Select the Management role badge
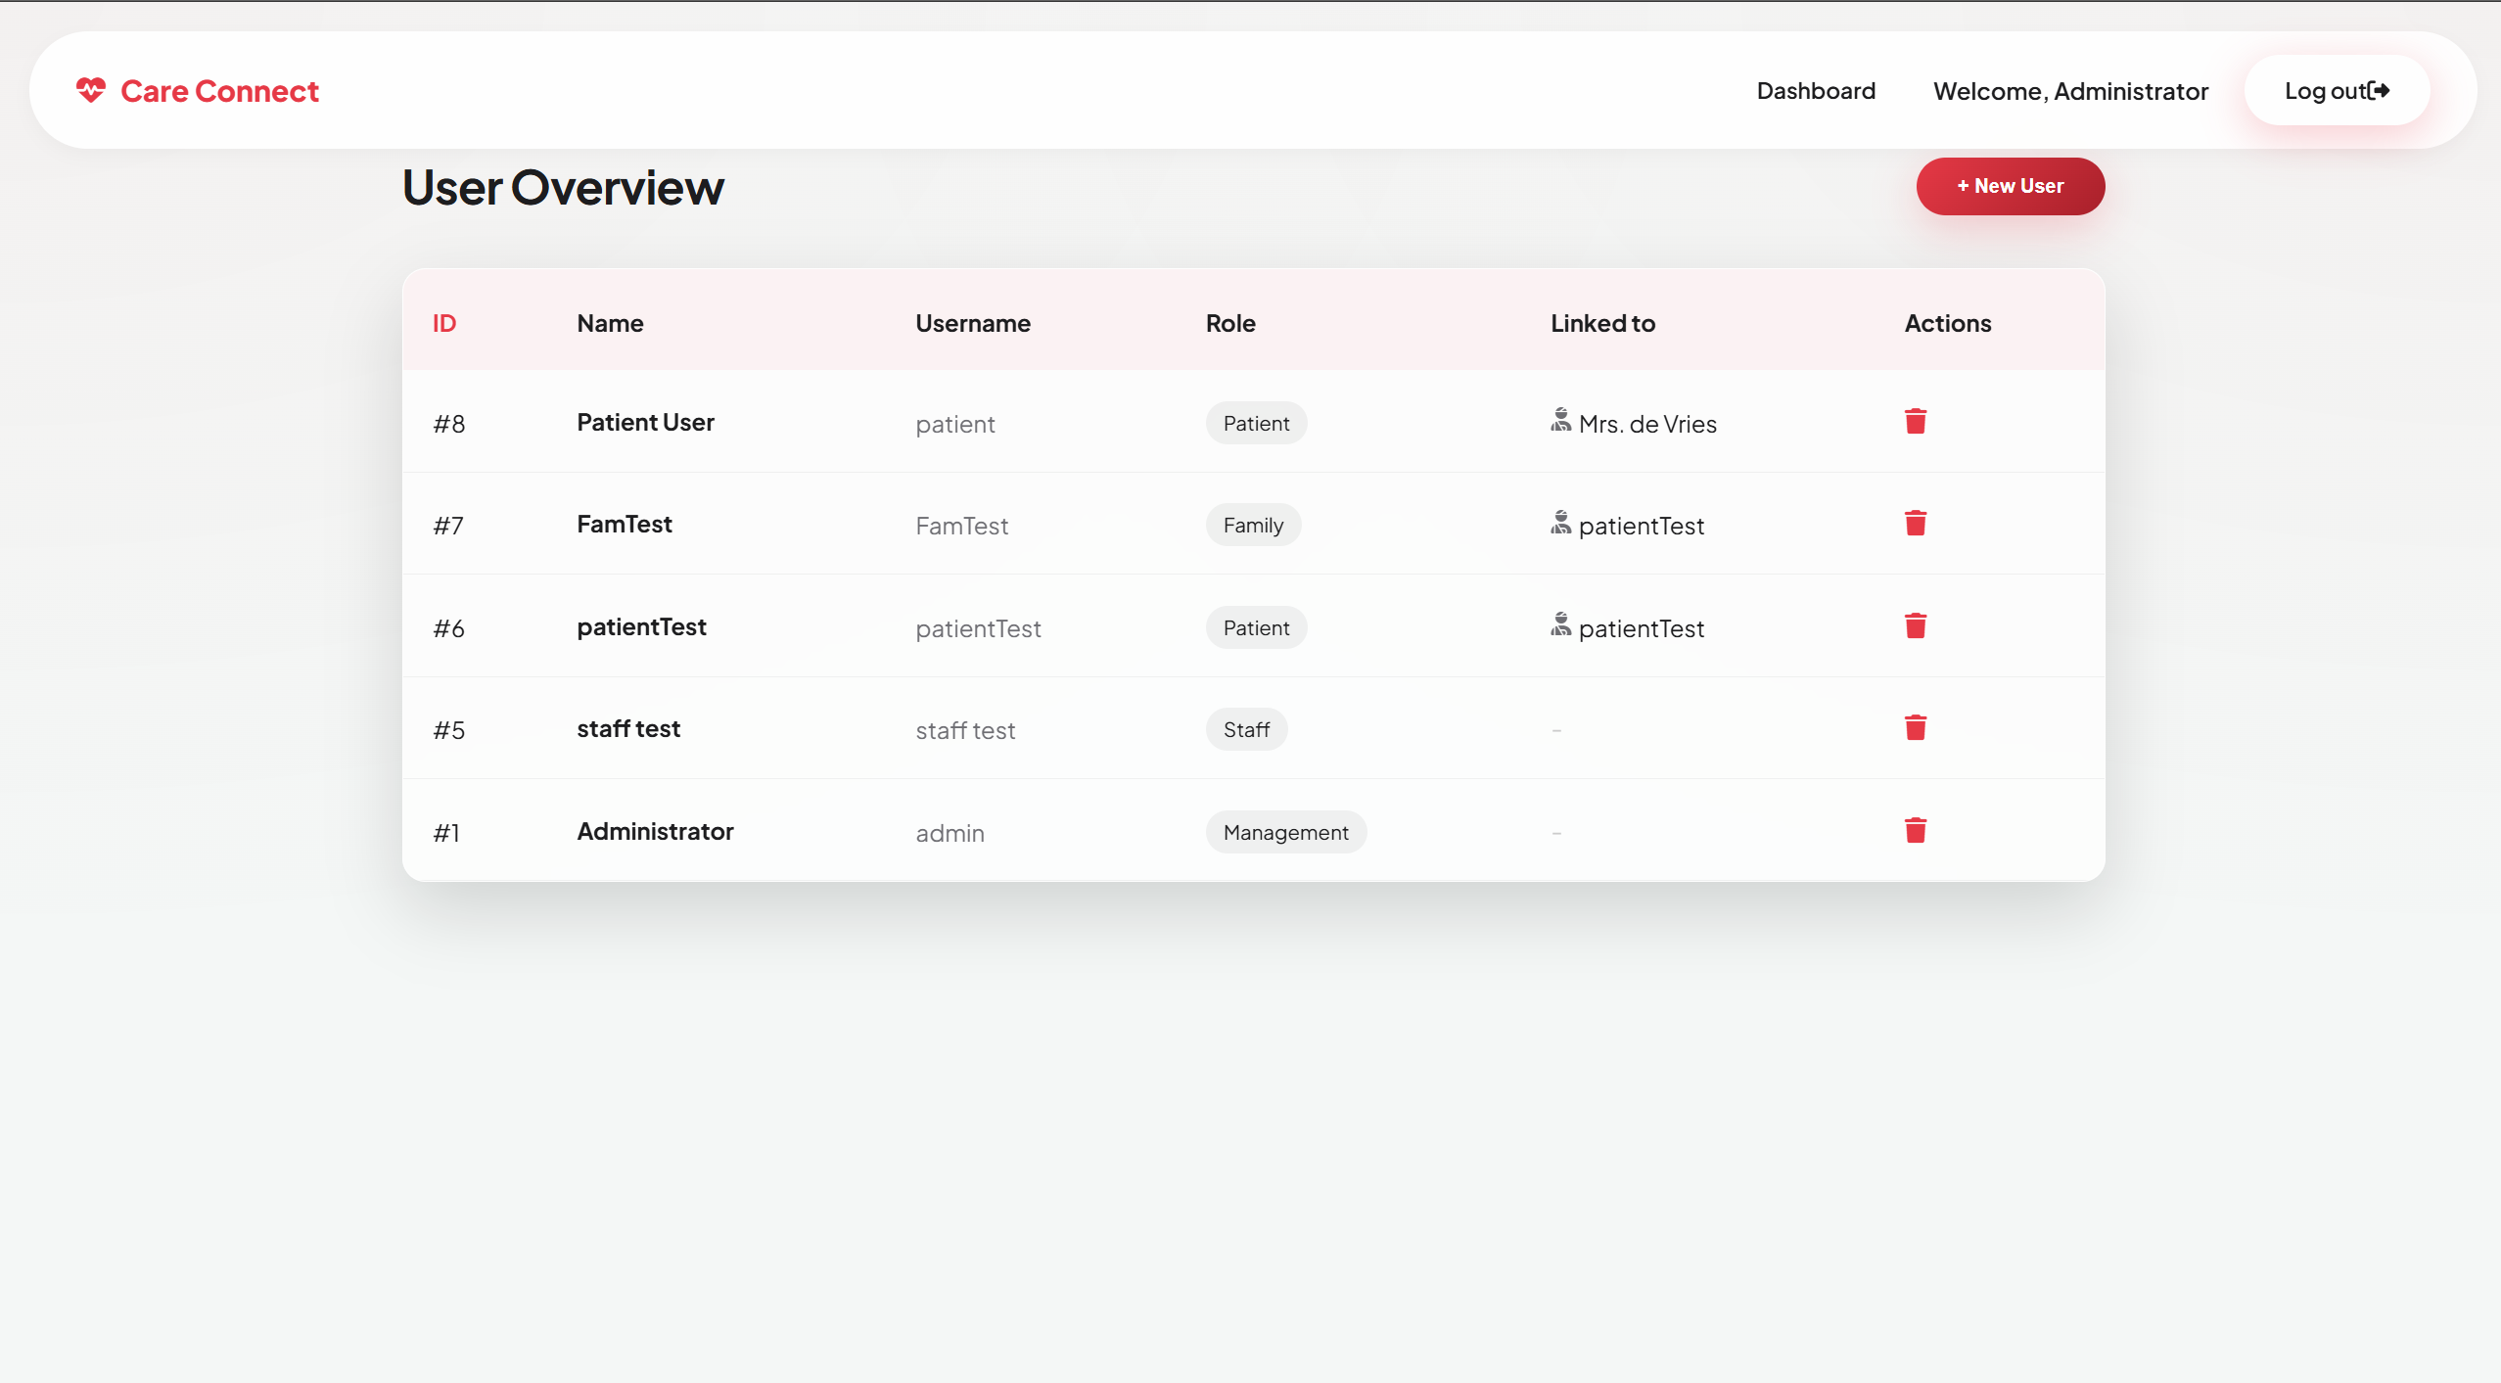This screenshot has height=1383, width=2501. click(1285, 832)
